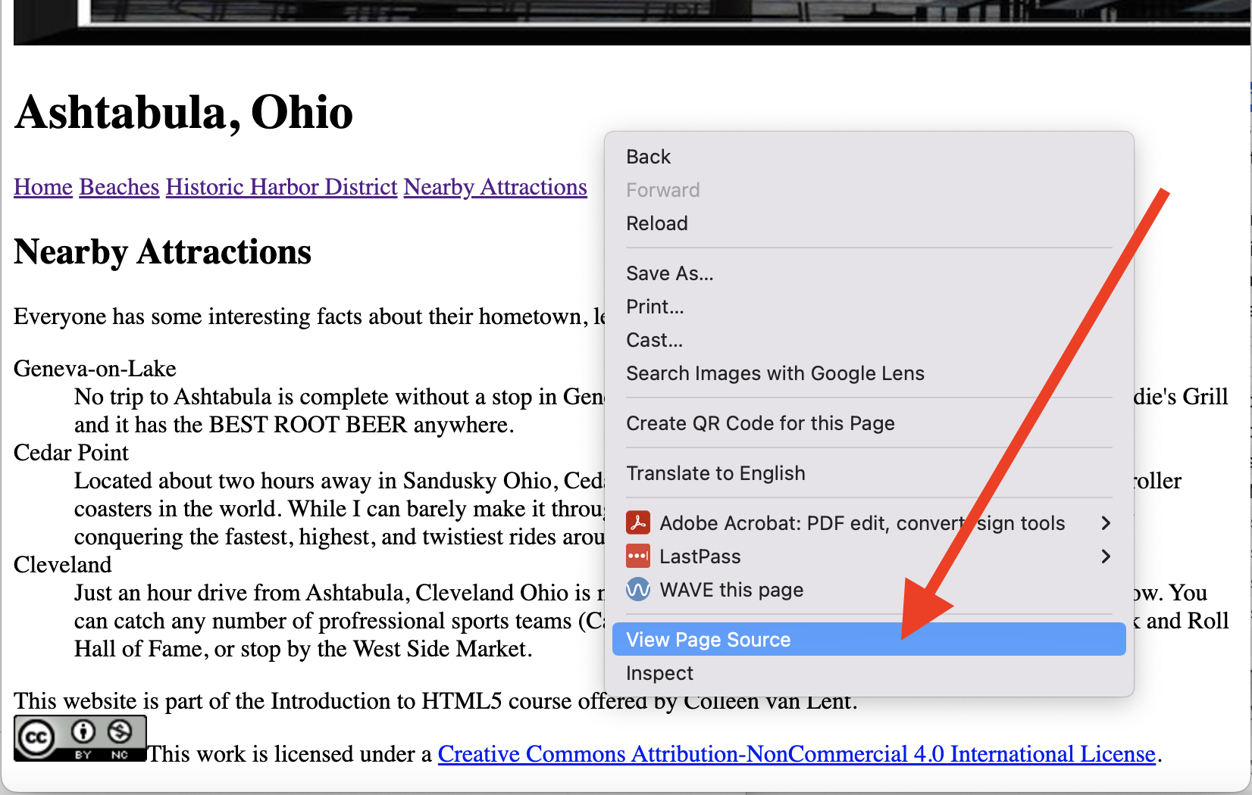Click Save As… in the context menu
The image size is (1252, 795).
(x=669, y=273)
